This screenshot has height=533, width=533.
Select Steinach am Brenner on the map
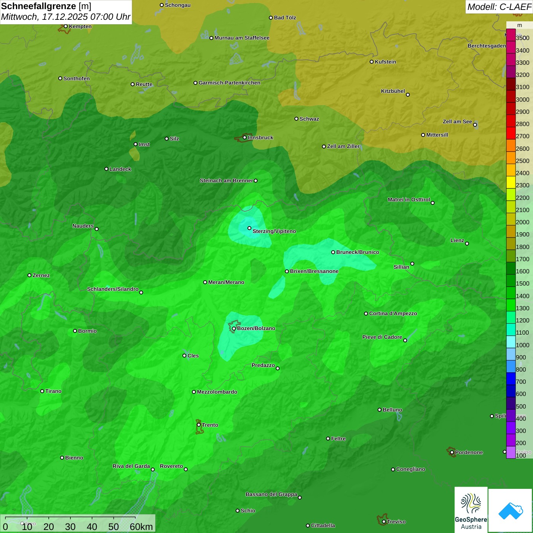click(228, 180)
